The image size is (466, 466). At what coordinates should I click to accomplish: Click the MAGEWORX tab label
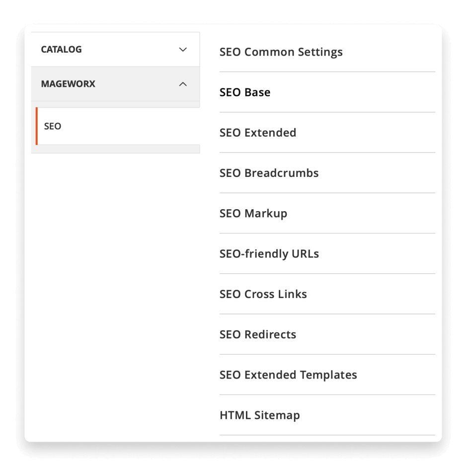pyautogui.click(x=68, y=84)
